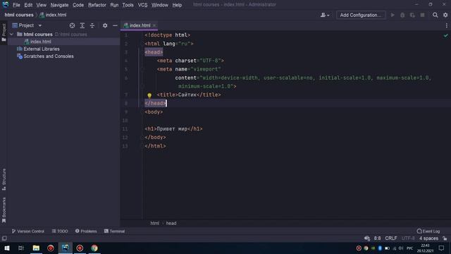Open Problems tool window
This screenshot has width=451, height=254.
point(86,231)
